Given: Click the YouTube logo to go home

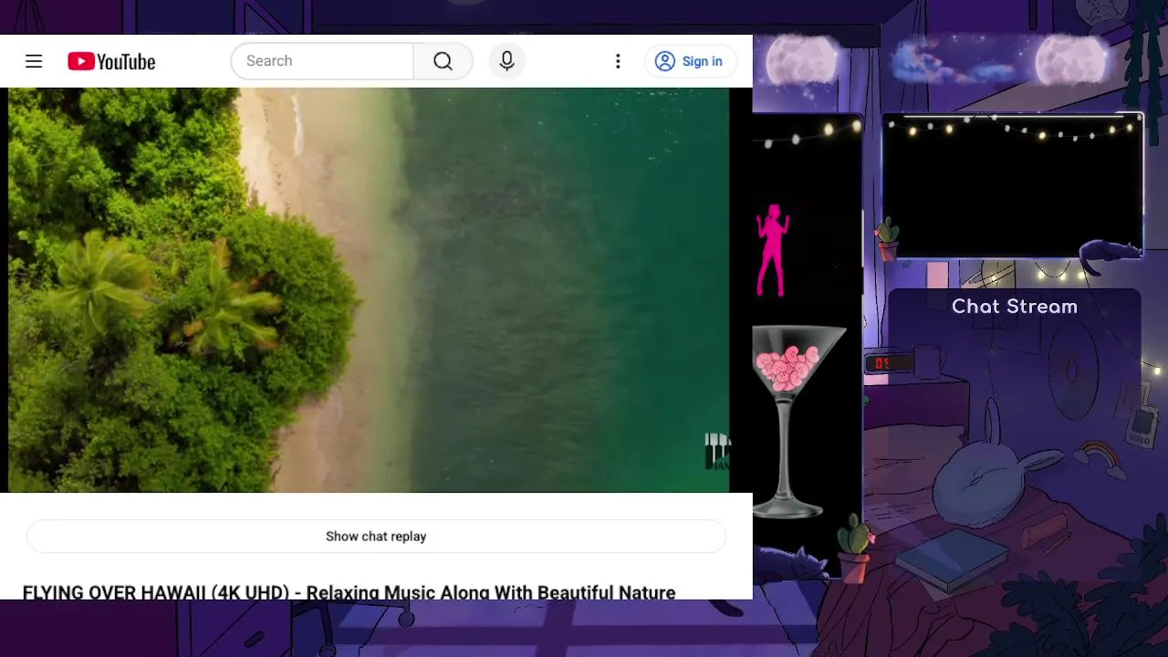Looking at the screenshot, I should (x=111, y=61).
